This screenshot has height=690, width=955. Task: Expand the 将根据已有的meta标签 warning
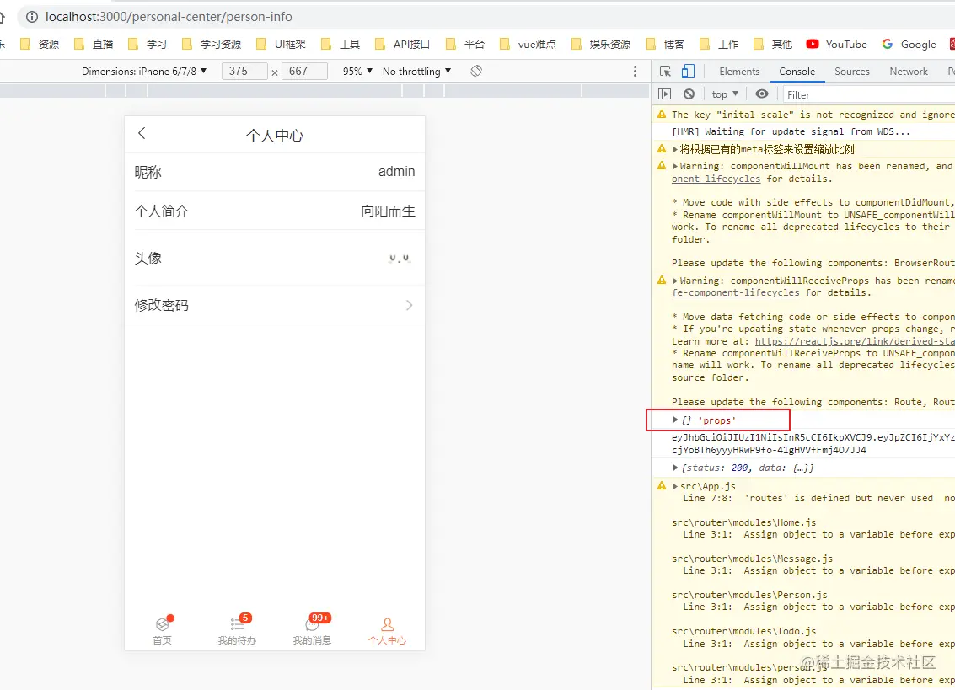(675, 149)
